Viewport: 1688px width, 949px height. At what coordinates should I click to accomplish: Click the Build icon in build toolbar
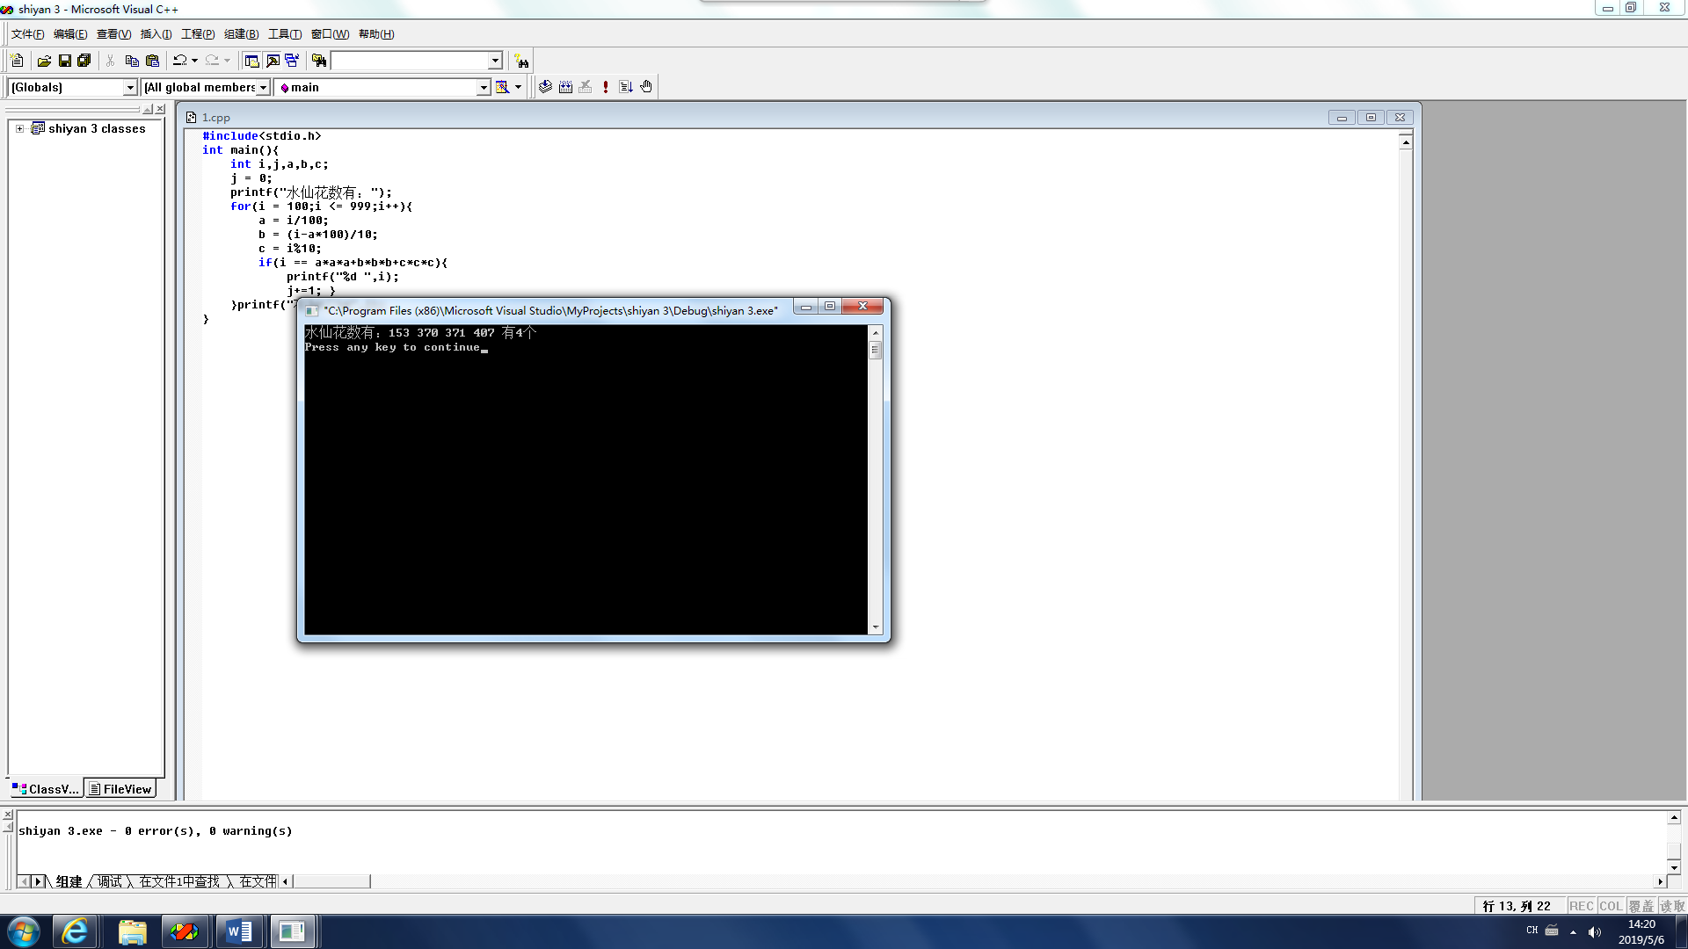tap(565, 87)
